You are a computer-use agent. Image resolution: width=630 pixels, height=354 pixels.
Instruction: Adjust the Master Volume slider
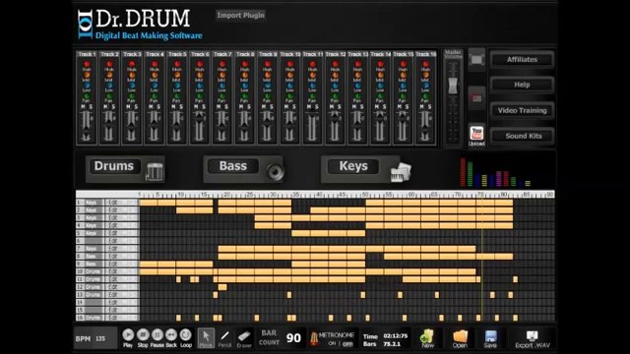(x=453, y=87)
